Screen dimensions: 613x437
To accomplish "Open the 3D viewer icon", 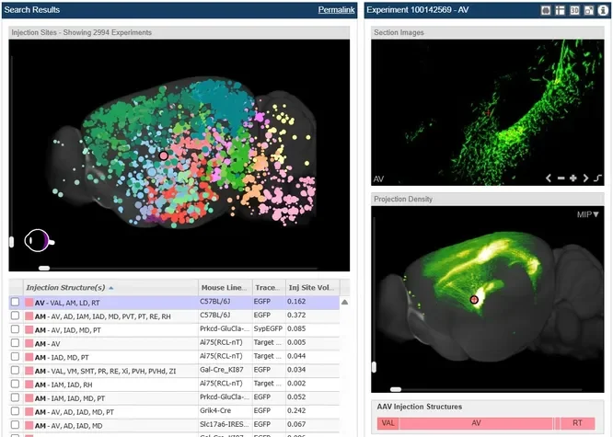I will (x=573, y=9).
